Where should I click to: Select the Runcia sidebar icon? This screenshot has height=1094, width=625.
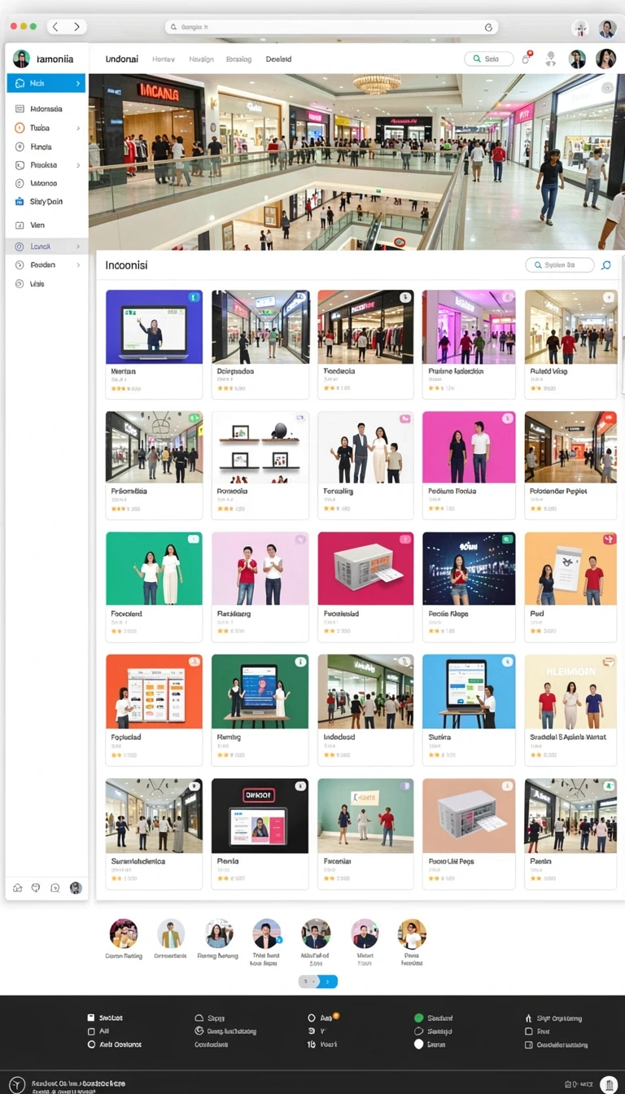tap(20, 147)
